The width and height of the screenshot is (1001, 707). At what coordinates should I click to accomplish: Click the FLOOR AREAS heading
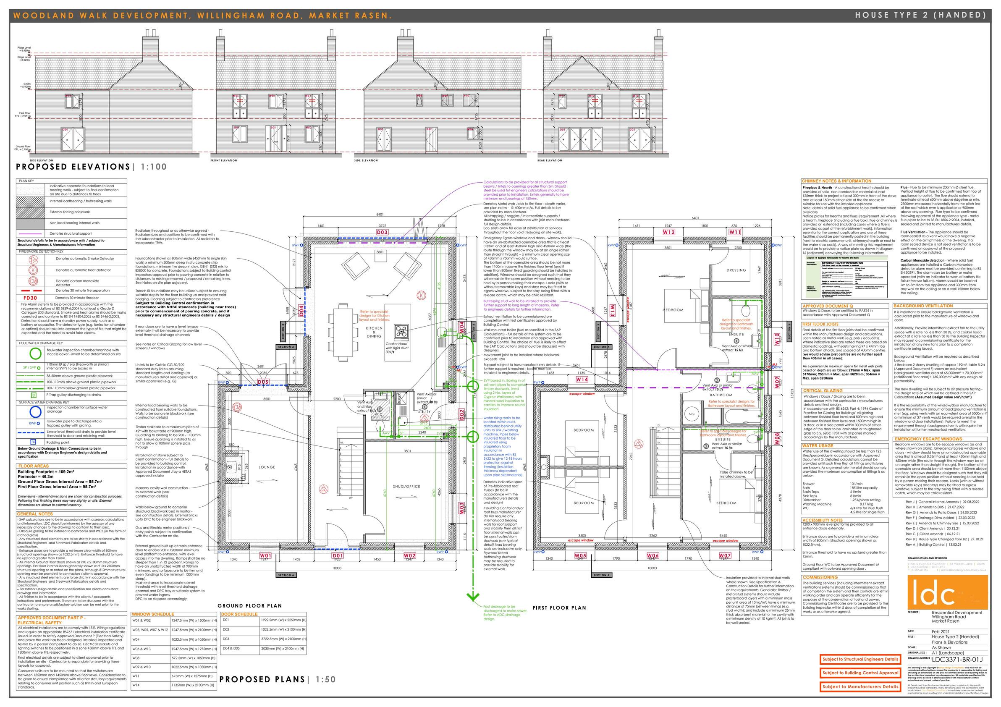pyautogui.click(x=33, y=466)
